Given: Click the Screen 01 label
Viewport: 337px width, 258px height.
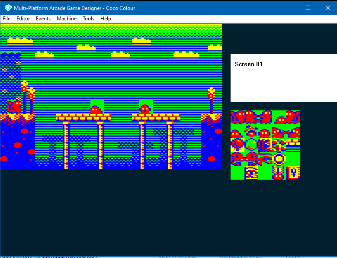Looking at the screenshot, I should tap(249, 64).
